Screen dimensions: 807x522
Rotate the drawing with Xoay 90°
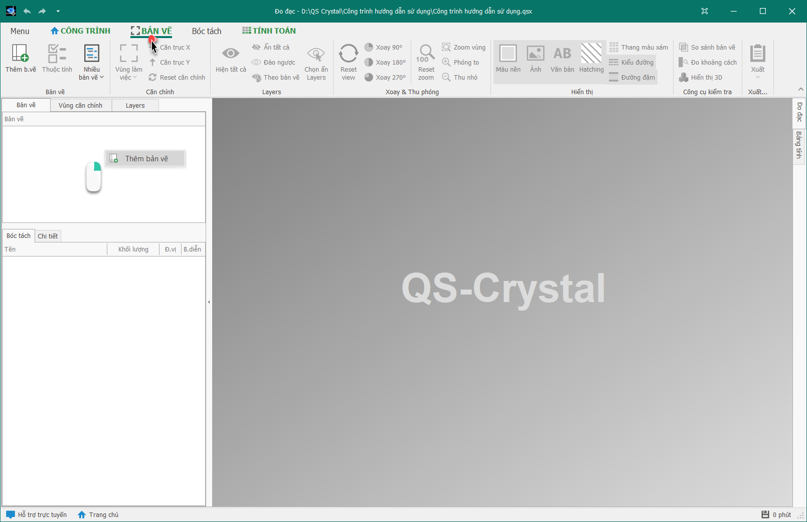(384, 47)
